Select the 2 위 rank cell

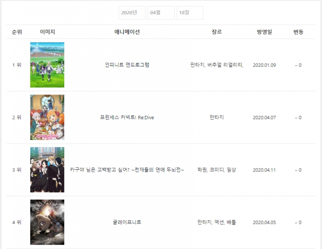tap(17, 117)
